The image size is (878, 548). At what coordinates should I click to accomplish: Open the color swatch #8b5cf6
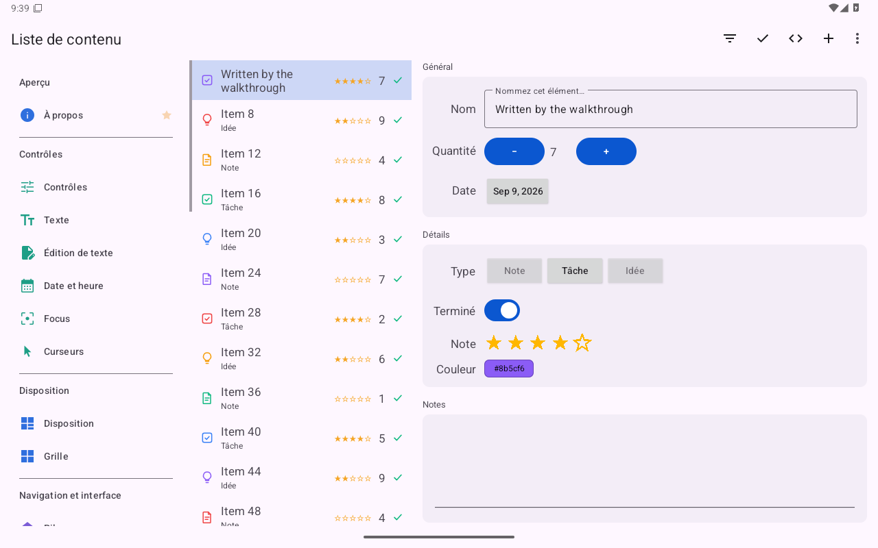[x=509, y=369]
